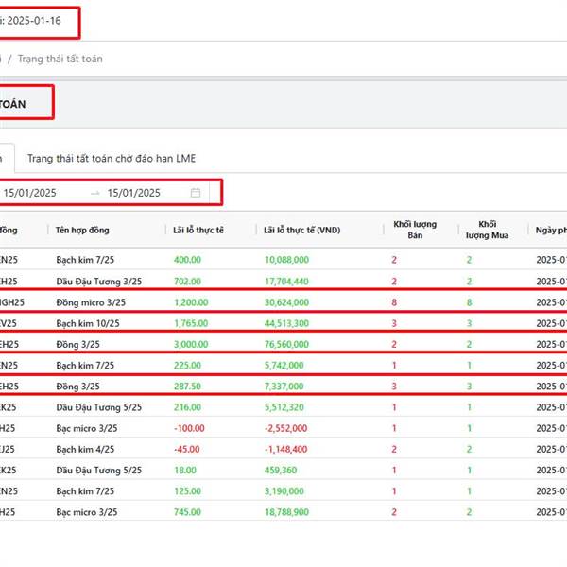The height and width of the screenshot is (567, 567).
Task: Open the date range calendar icon
Action: pos(196,193)
